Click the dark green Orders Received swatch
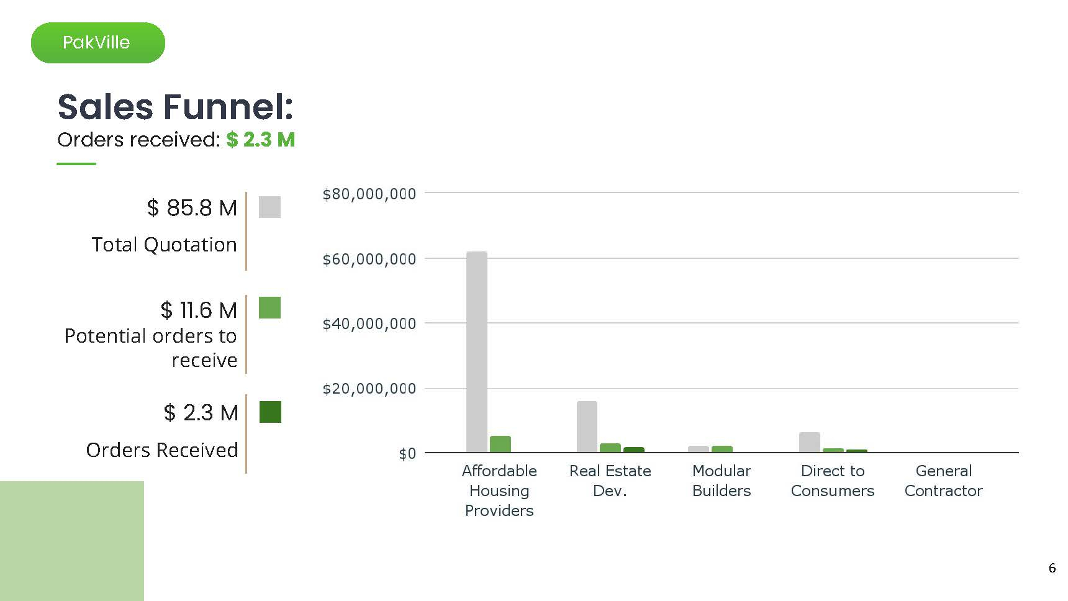 coord(270,412)
